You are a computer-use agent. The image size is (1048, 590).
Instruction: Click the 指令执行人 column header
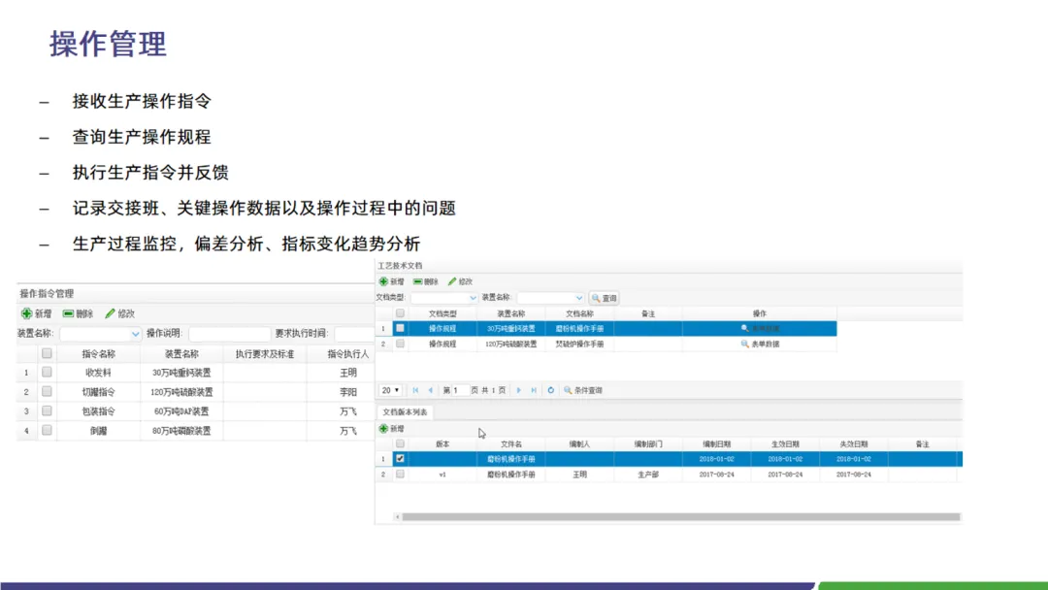tap(347, 353)
